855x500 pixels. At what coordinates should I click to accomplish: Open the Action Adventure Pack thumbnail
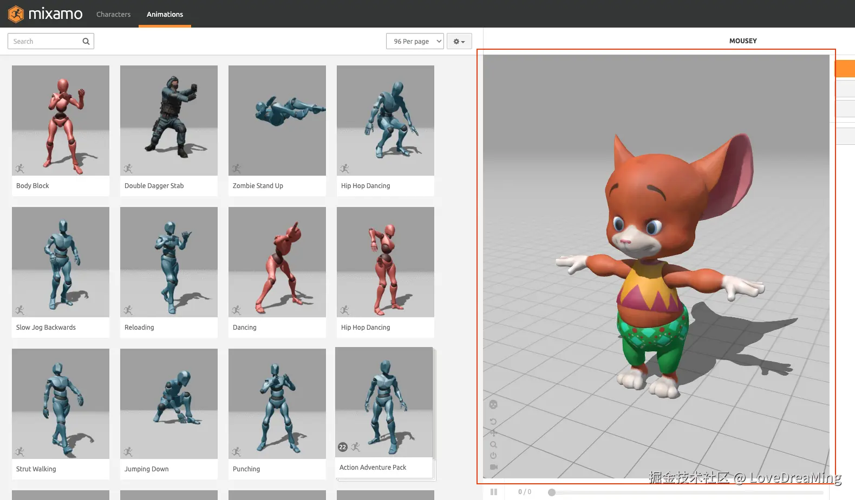[x=384, y=402]
